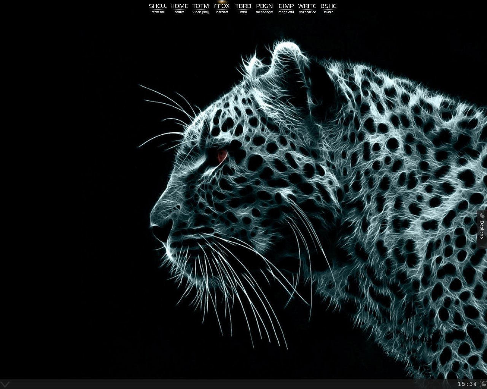Open the Desktop side panel tab

coord(482,229)
